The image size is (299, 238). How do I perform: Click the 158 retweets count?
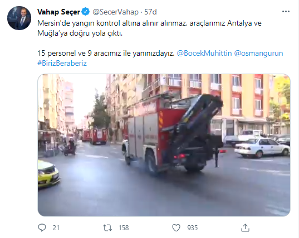[124, 228]
